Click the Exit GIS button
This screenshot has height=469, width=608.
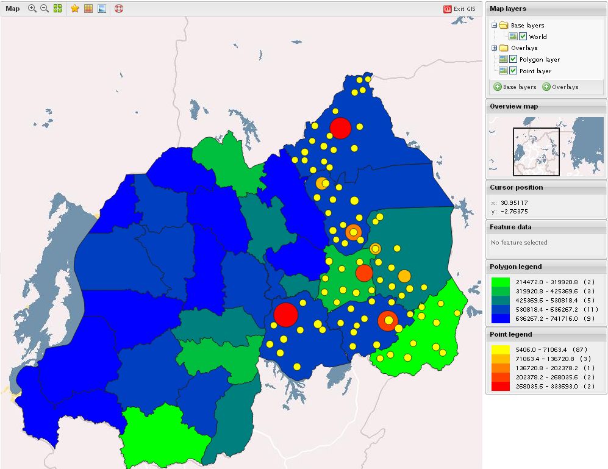(460, 9)
